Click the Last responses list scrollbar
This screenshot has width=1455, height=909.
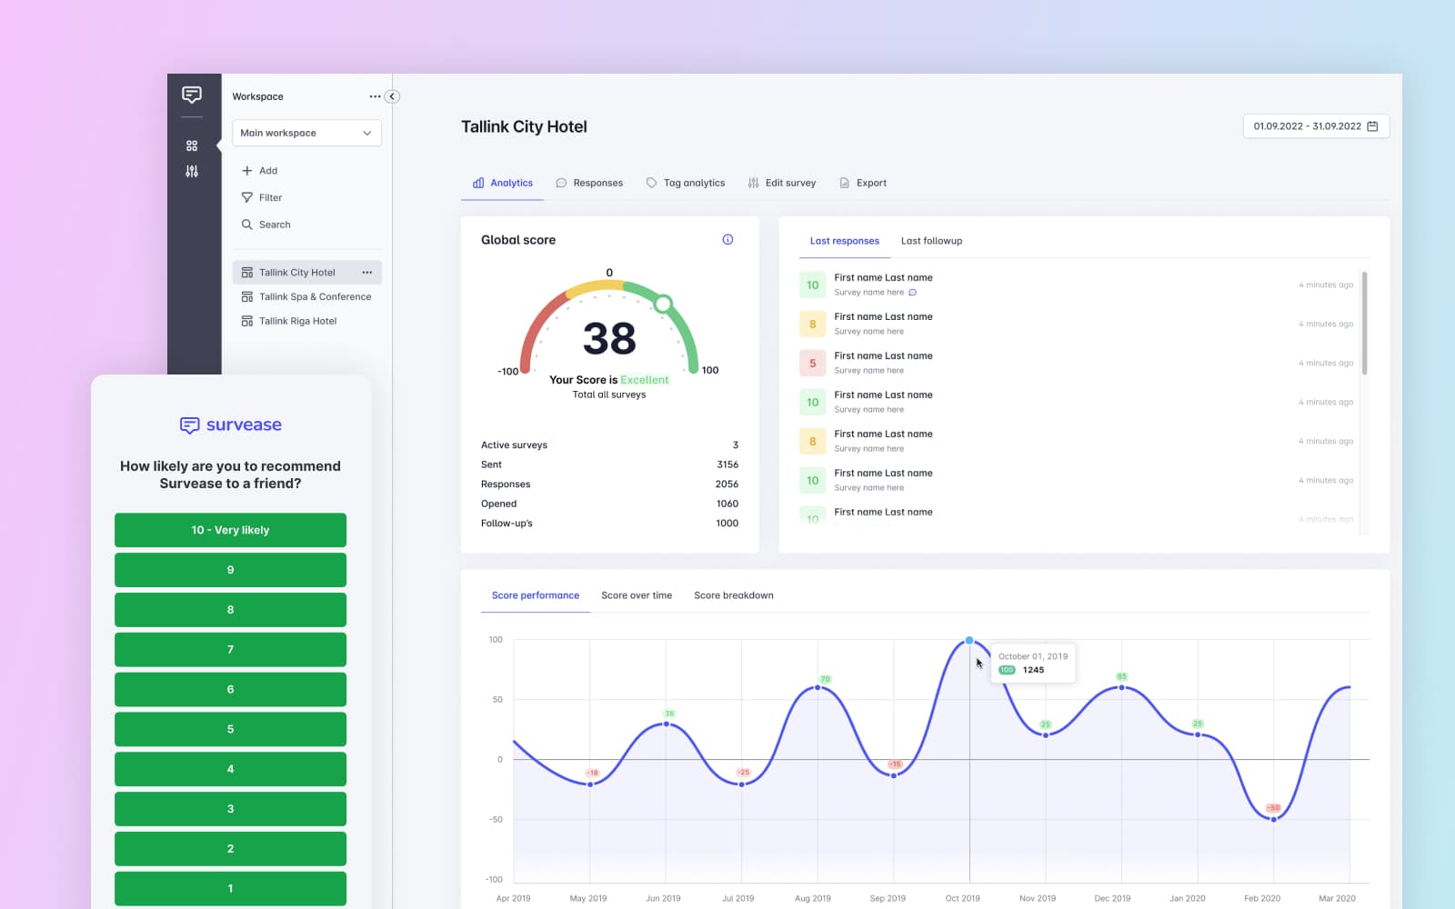pos(1364,323)
